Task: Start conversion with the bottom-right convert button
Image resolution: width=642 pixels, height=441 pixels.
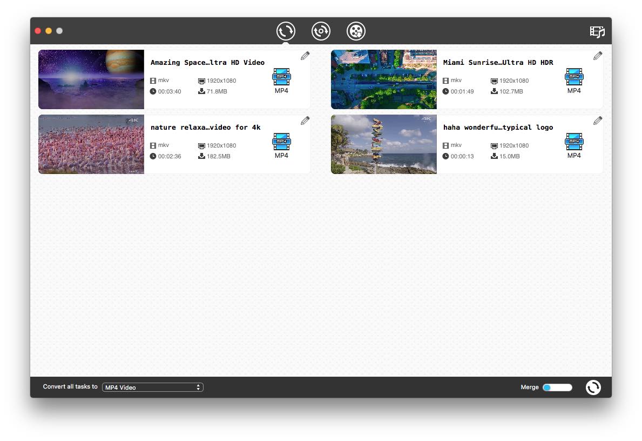Action: (593, 387)
